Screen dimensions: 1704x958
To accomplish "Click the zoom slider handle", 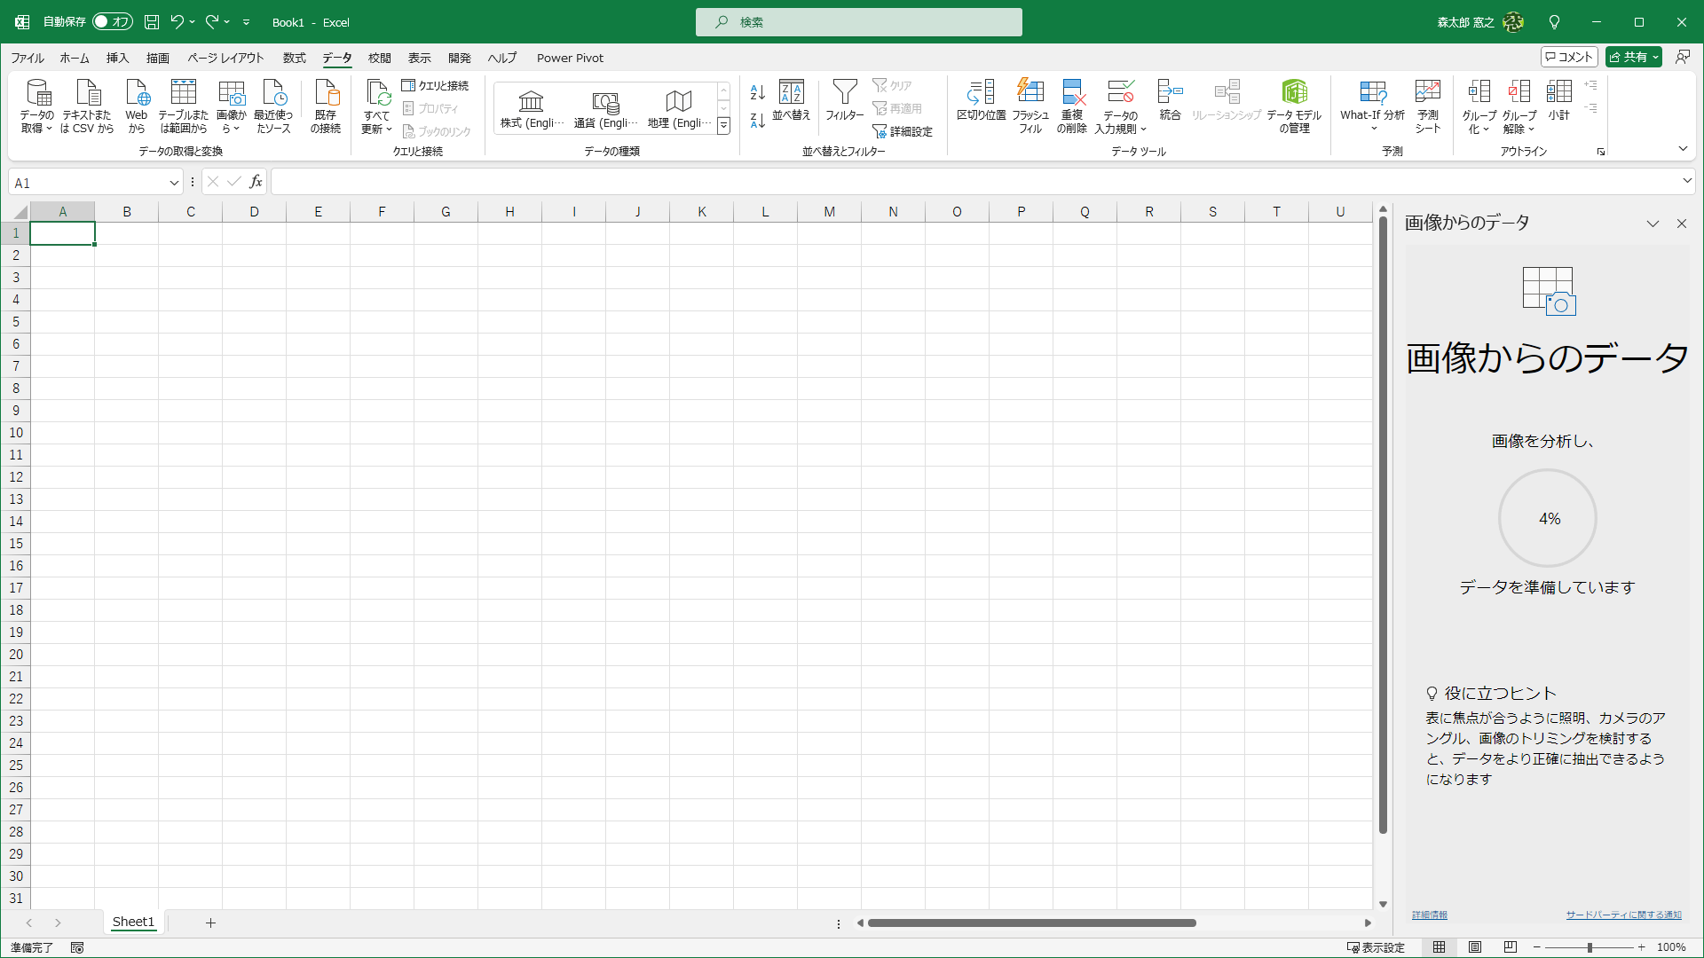I will click(1590, 947).
